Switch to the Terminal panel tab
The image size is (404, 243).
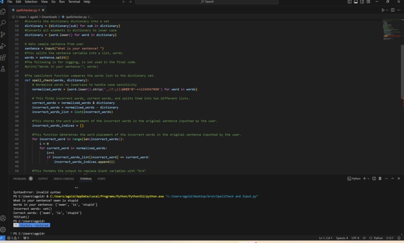pyautogui.click(x=86, y=179)
